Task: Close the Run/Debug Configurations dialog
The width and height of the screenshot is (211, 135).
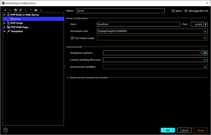Action: click(x=207, y=3)
